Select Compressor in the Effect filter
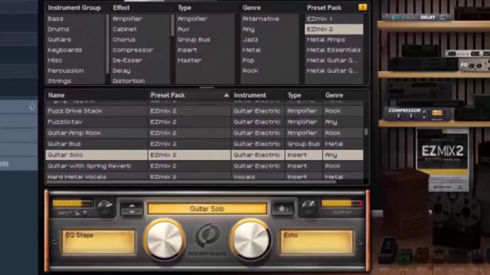Viewport: 490px width, 275px height. point(133,50)
